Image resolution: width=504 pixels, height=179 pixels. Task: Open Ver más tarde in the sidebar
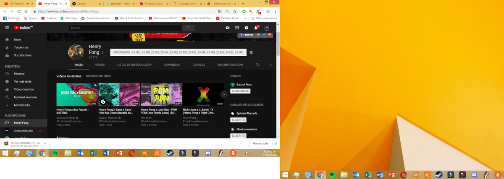(x=24, y=81)
